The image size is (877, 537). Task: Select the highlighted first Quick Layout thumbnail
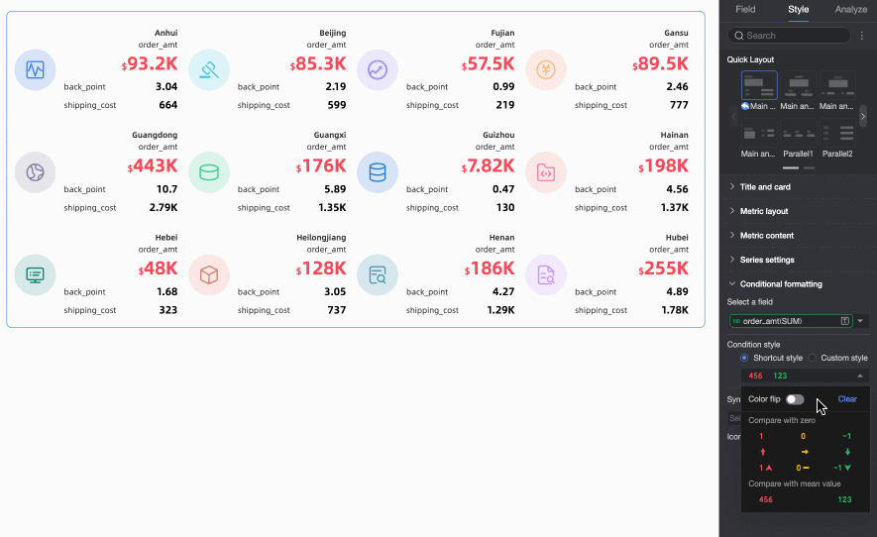[x=759, y=85]
